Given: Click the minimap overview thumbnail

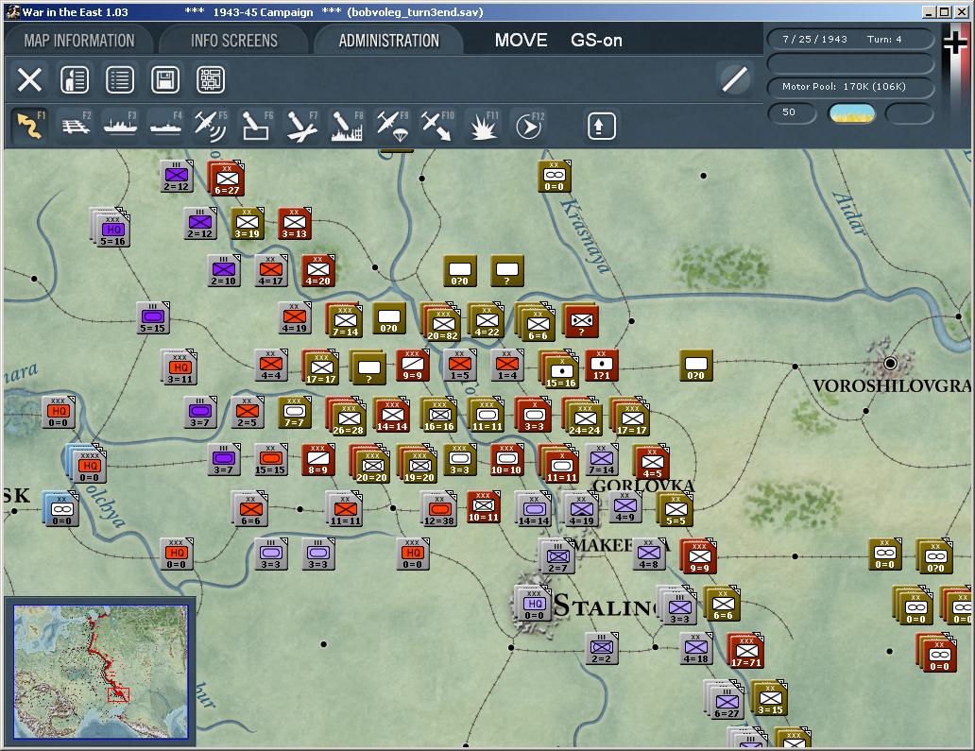Looking at the screenshot, I should (101, 672).
